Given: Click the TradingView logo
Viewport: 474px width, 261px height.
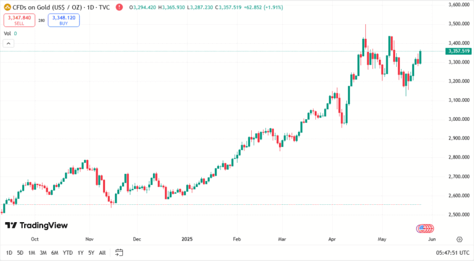Looking at the screenshot, I should tap(36, 225).
